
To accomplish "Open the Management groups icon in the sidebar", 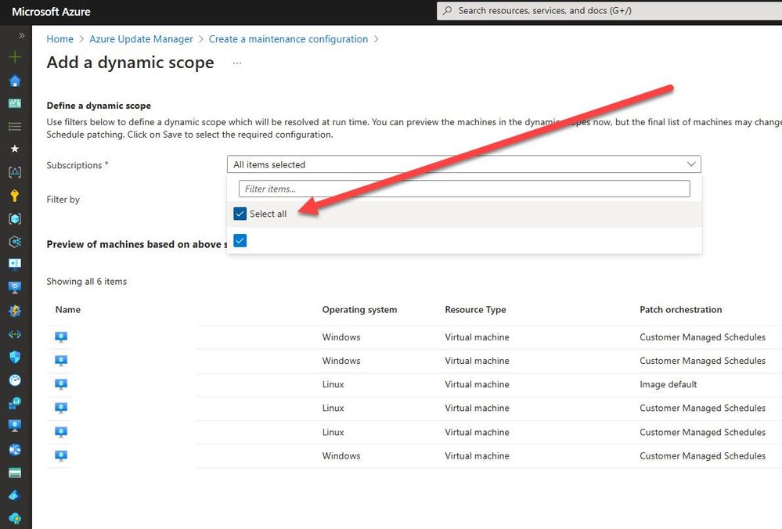I will (15, 172).
